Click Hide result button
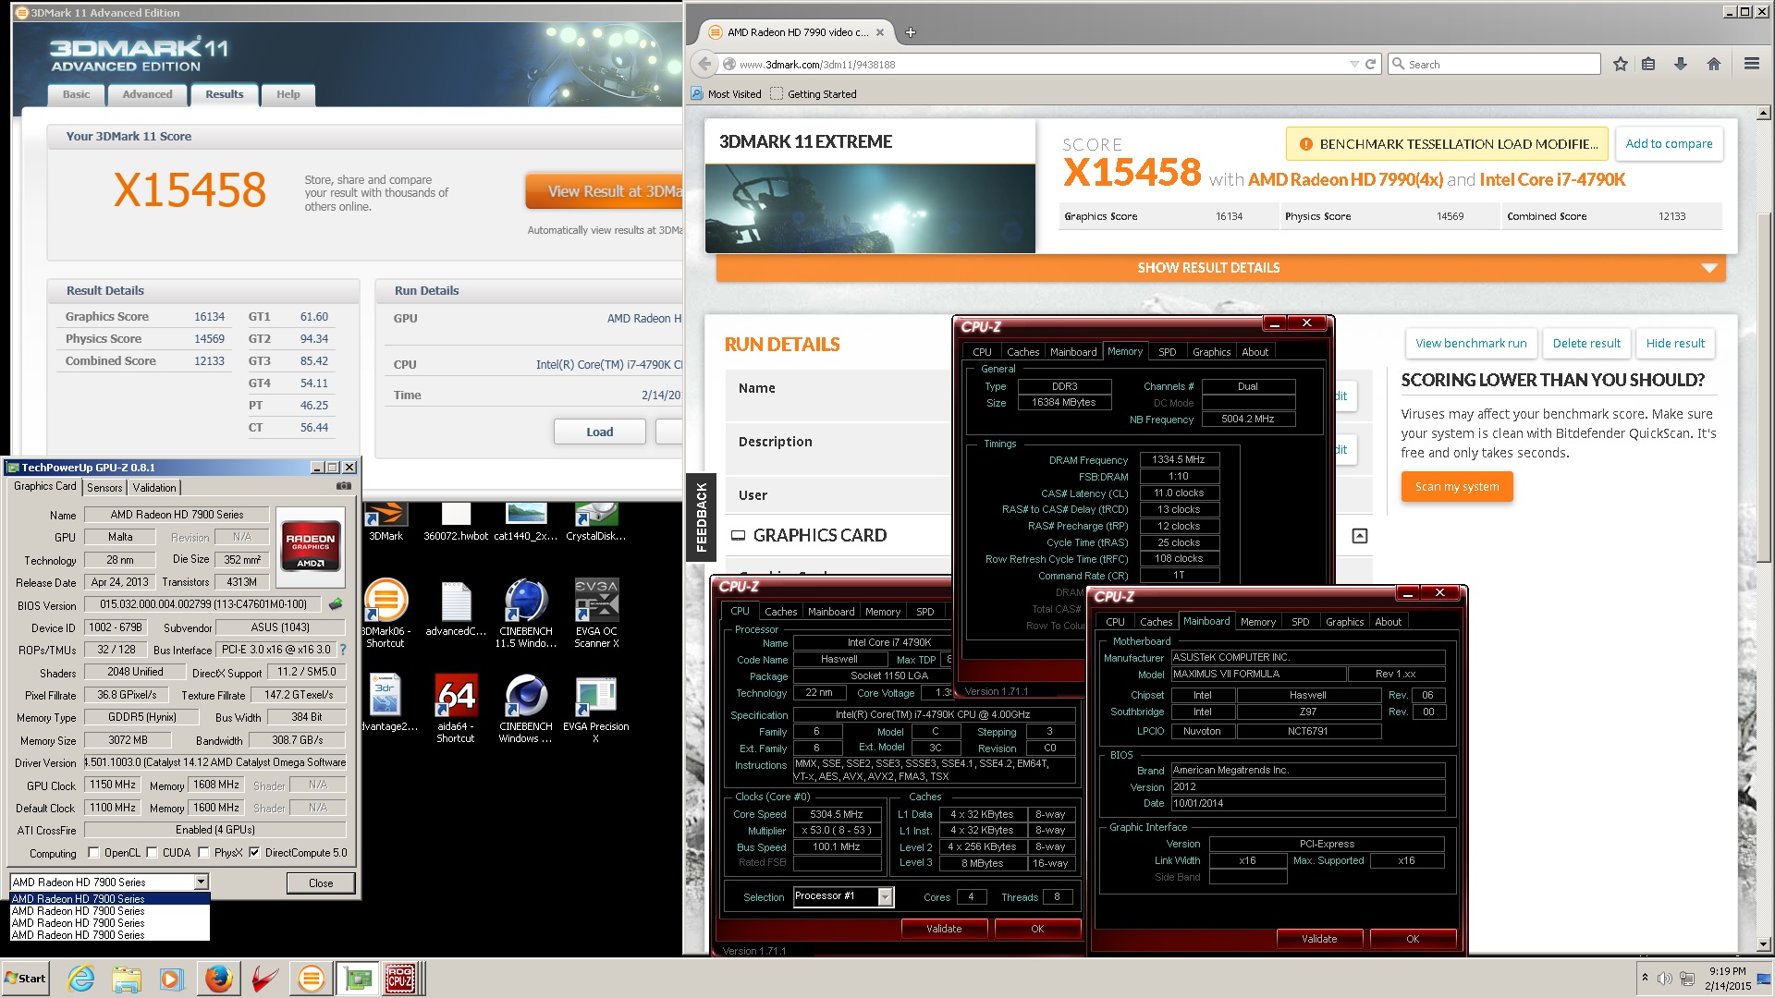The height and width of the screenshot is (998, 1775). click(x=1675, y=344)
